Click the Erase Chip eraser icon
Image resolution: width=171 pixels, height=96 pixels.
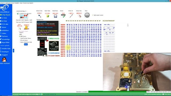click(79, 16)
